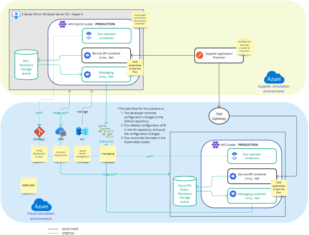Click the Postman icon on Supplier application

(x=200, y=55)
